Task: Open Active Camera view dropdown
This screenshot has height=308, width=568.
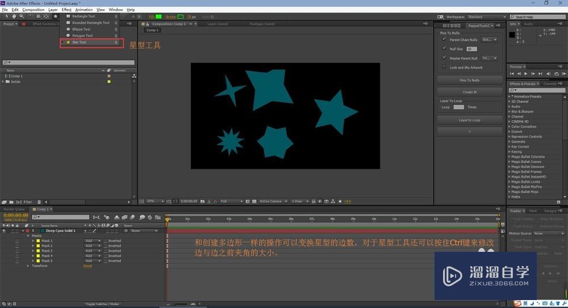Action: tap(273, 201)
